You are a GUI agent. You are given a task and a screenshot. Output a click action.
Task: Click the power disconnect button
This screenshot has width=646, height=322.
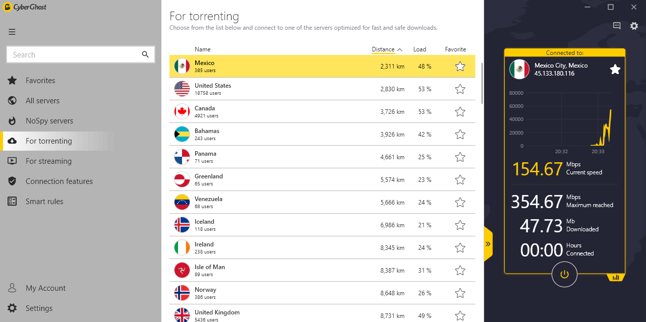click(x=564, y=274)
